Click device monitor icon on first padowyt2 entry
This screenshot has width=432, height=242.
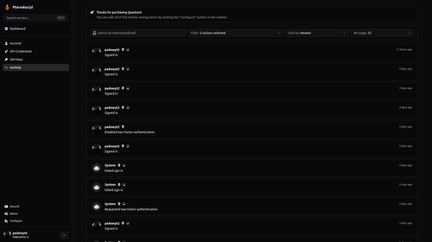pos(128,50)
